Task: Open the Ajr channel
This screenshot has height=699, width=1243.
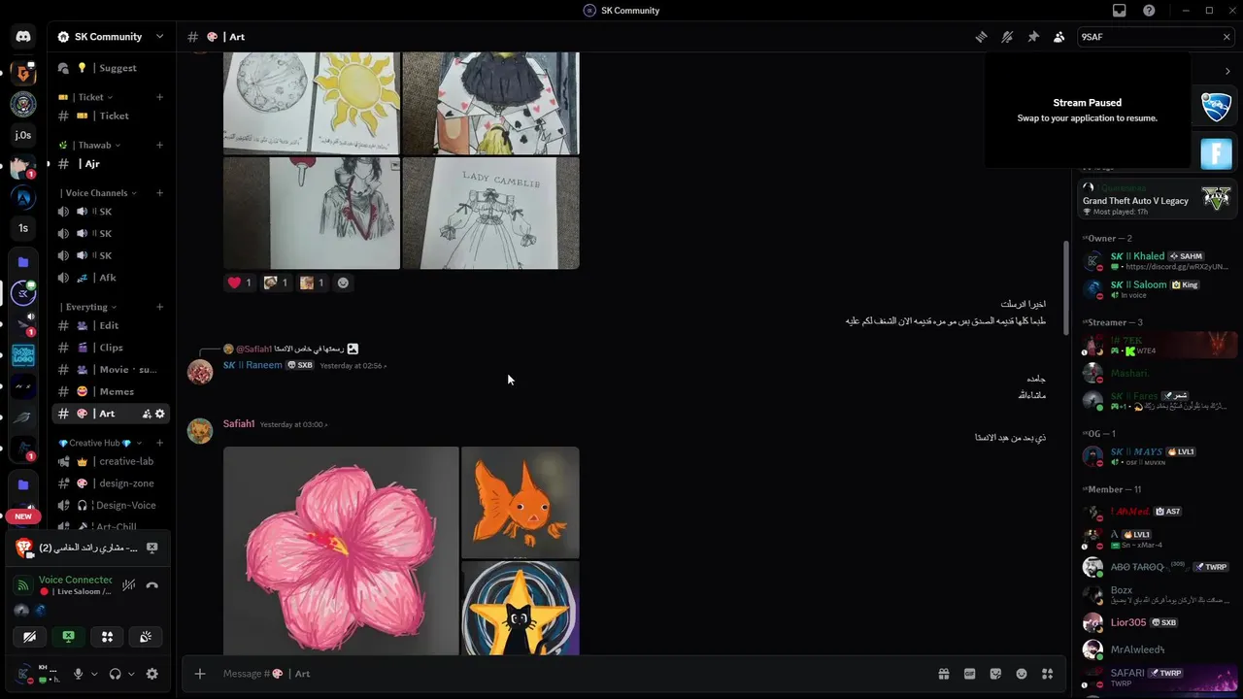Action: click(111, 164)
